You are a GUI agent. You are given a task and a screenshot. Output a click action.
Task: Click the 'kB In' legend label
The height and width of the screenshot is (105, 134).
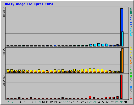click(131, 86)
